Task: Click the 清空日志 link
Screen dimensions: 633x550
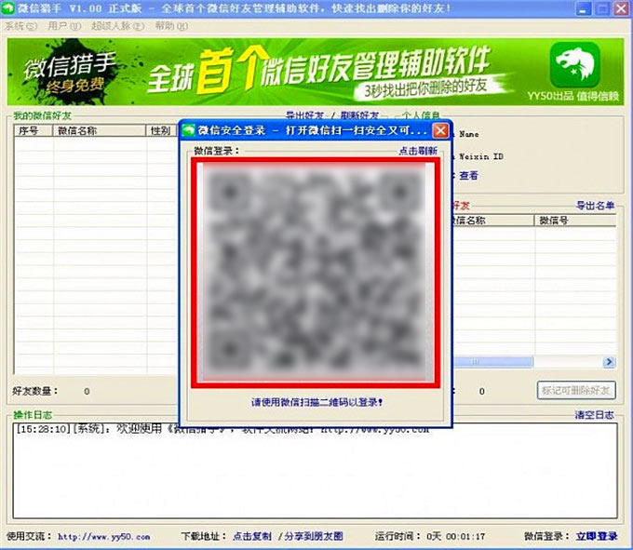Action: point(594,415)
